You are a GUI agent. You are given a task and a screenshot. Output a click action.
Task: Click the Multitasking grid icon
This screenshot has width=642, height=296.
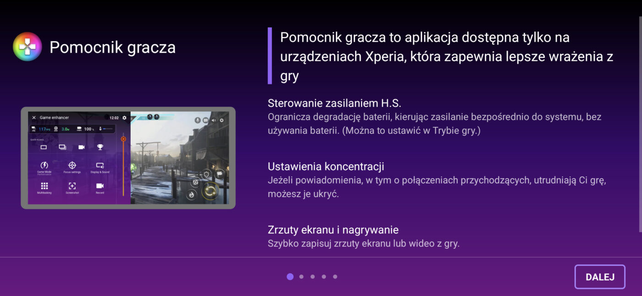(44, 186)
